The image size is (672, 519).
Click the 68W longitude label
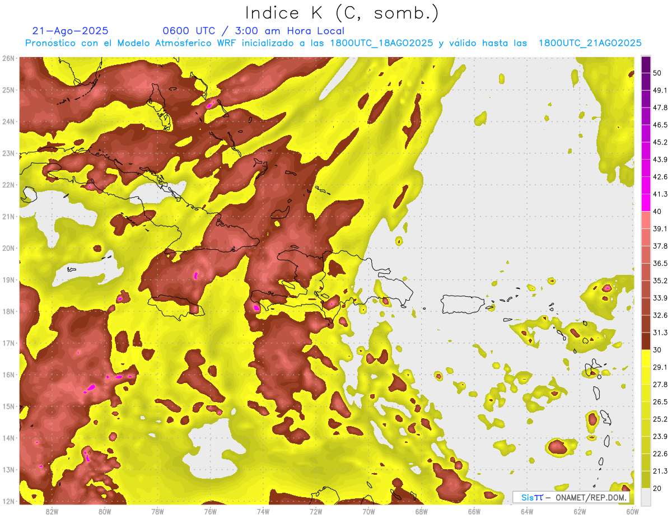(x=421, y=511)
